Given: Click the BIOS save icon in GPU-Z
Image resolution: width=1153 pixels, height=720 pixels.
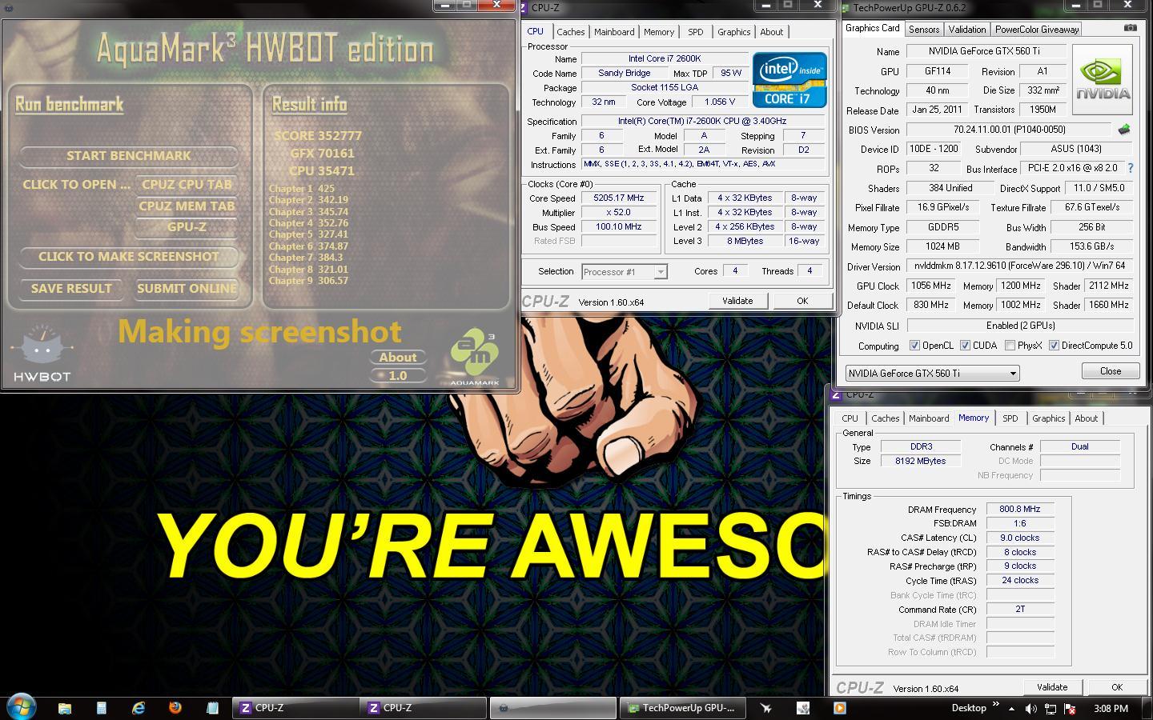Looking at the screenshot, I should coord(1124,129).
